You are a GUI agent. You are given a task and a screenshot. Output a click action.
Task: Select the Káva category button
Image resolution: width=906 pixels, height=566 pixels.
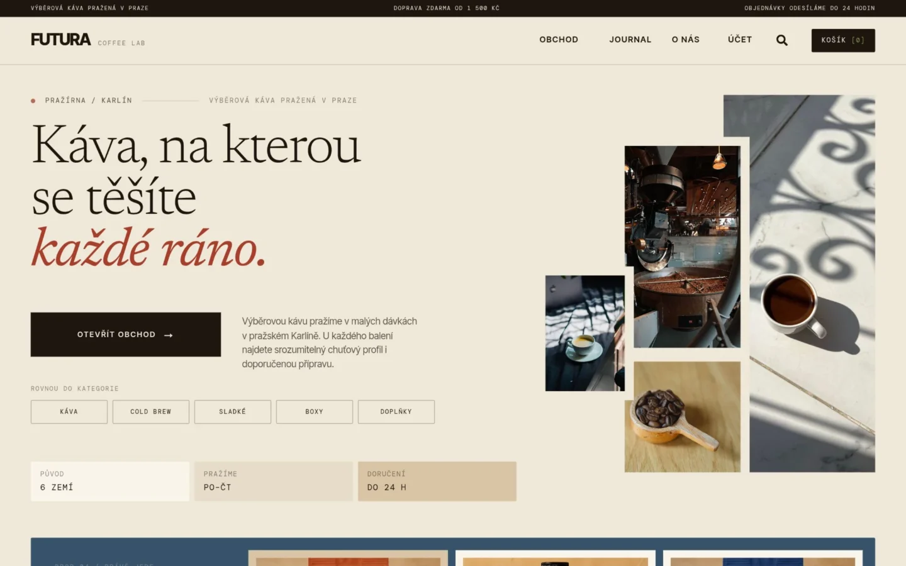coord(69,412)
